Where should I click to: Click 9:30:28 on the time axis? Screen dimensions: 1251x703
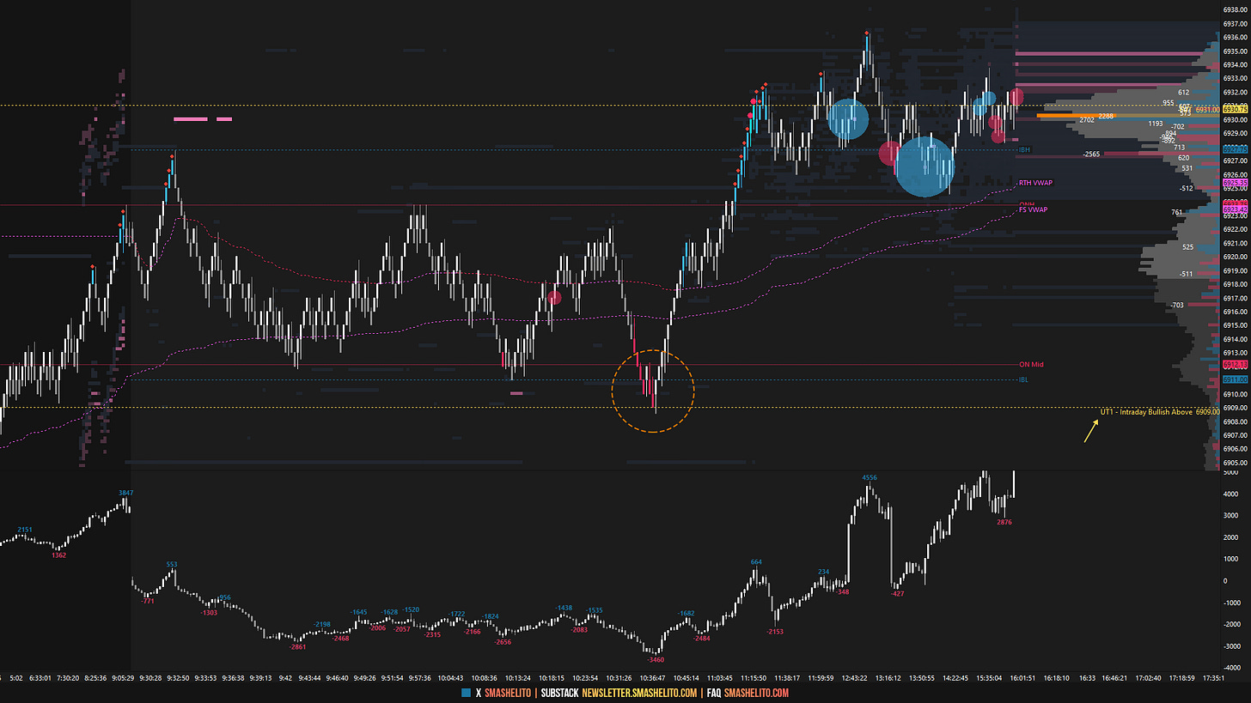(151, 677)
